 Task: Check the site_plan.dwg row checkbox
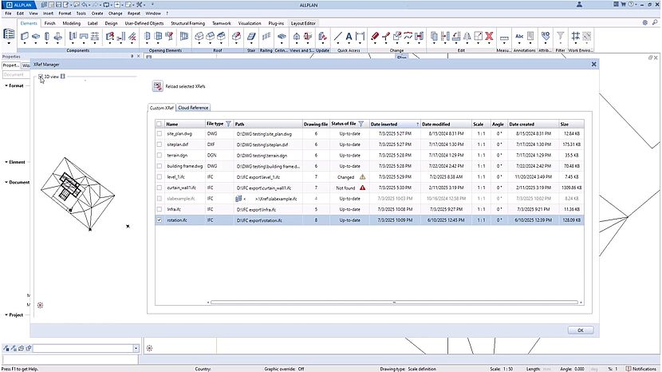160,134
